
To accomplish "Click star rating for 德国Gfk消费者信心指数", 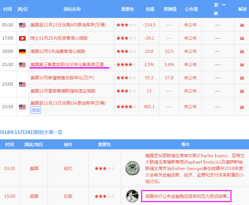I will (126, 51).
